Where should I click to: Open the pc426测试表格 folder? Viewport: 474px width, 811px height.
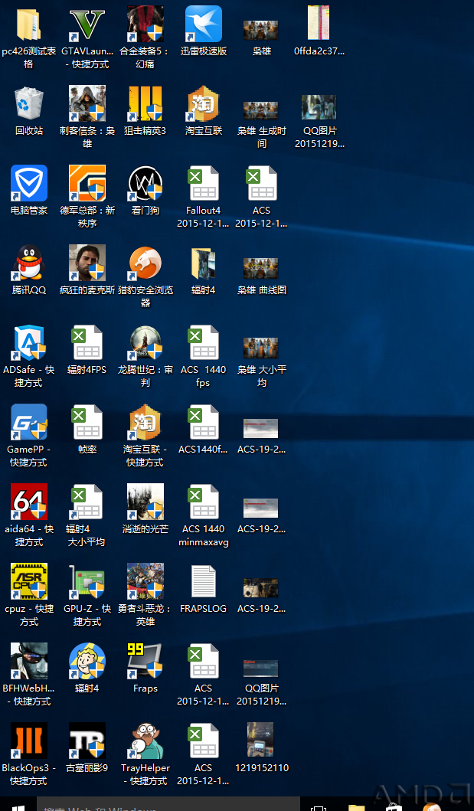point(29,24)
